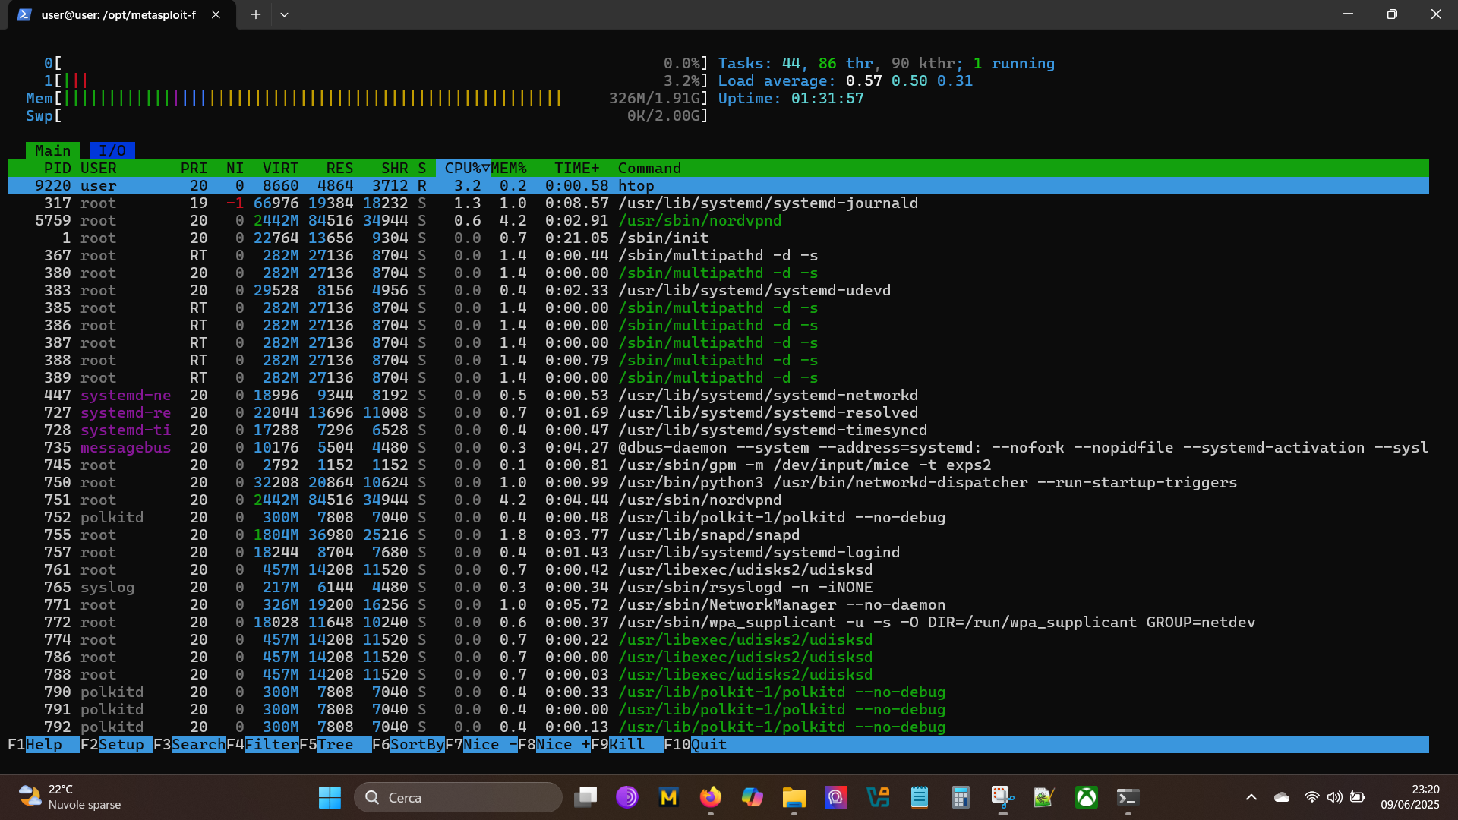Viewport: 1458px width, 820px height.
Task: Open Calculator from taskbar
Action: tap(961, 797)
